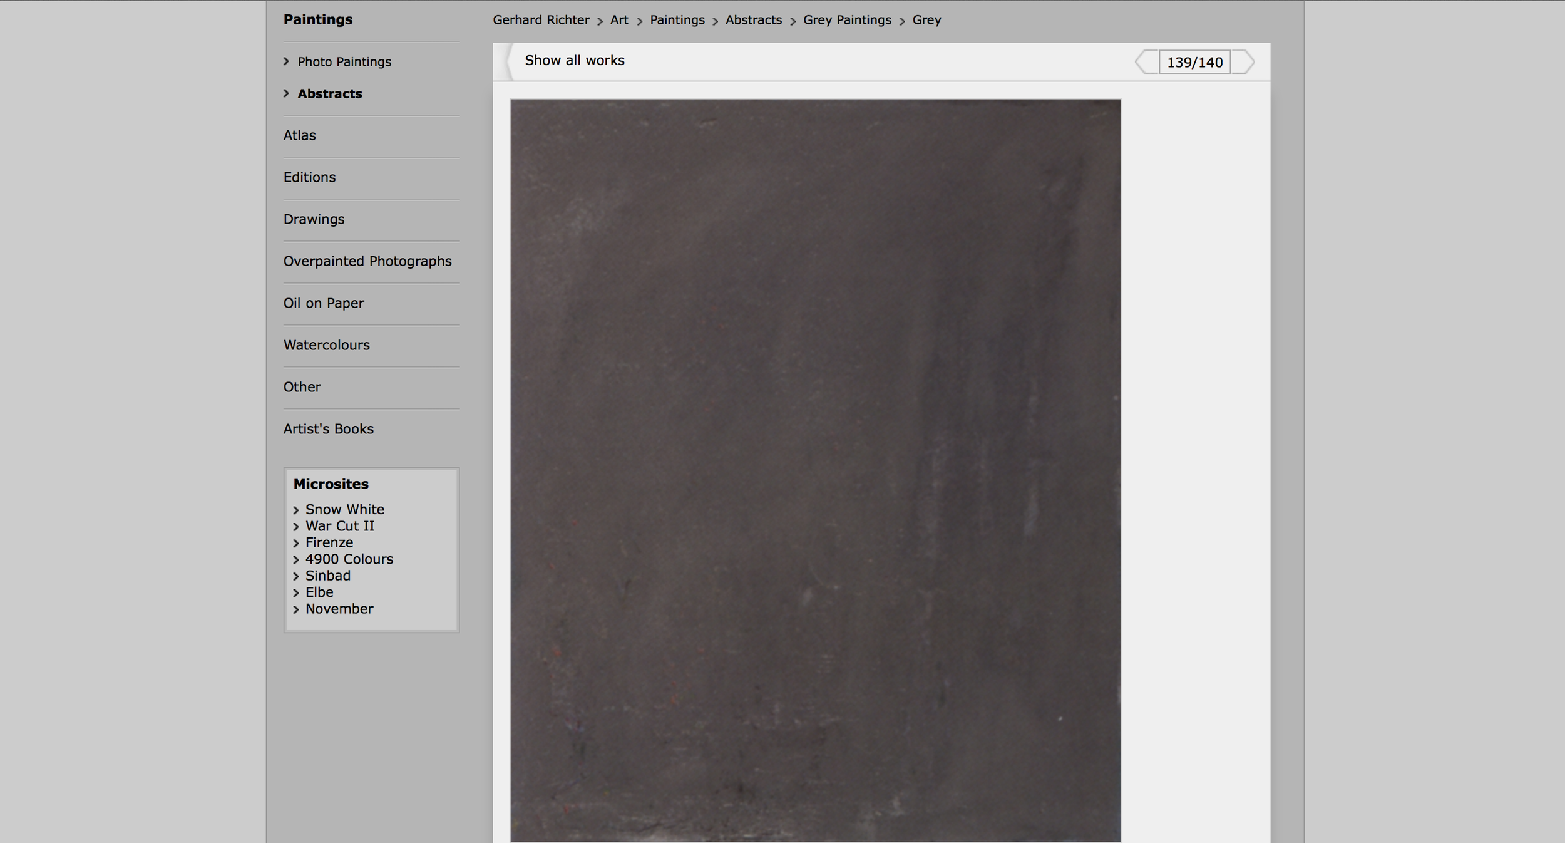Viewport: 1565px width, 843px height.
Task: Open the Drawings section
Action: tap(314, 219)
